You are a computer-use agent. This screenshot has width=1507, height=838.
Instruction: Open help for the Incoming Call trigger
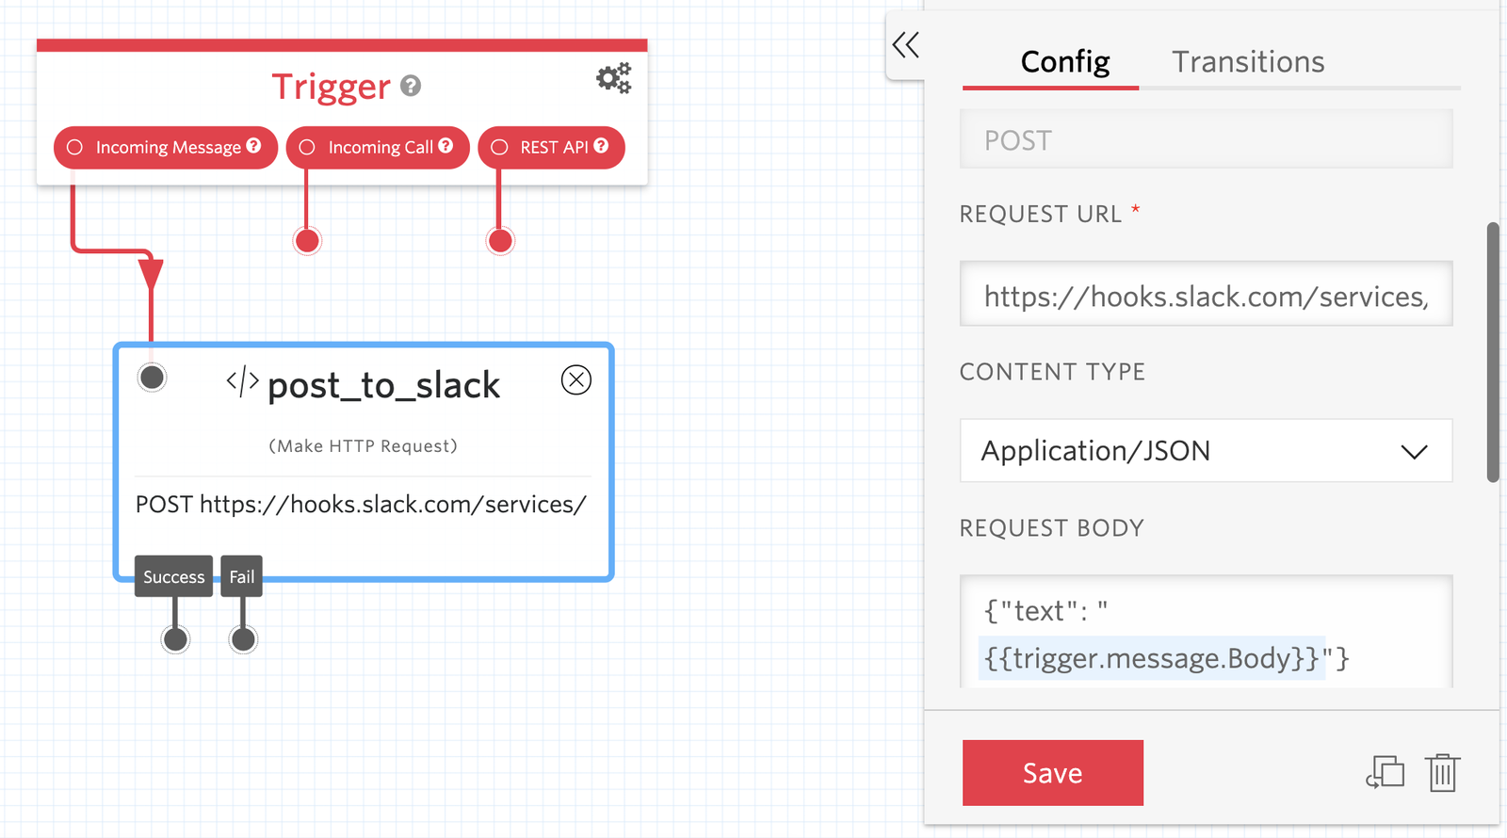[446, 147]
